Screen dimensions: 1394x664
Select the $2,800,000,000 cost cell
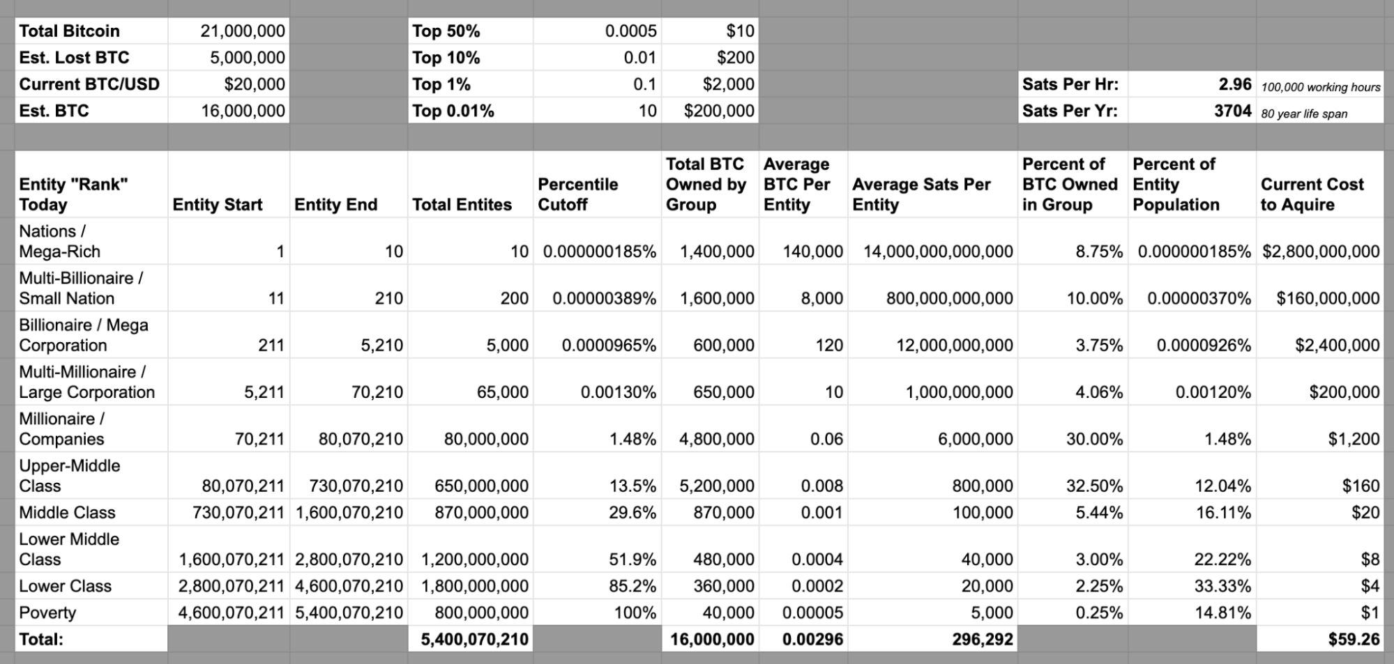point(1320,252)
